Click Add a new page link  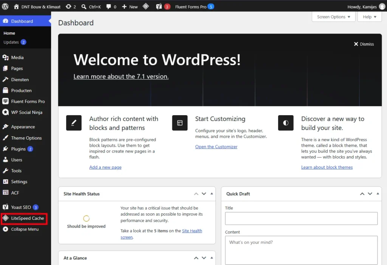click(105, 167)
